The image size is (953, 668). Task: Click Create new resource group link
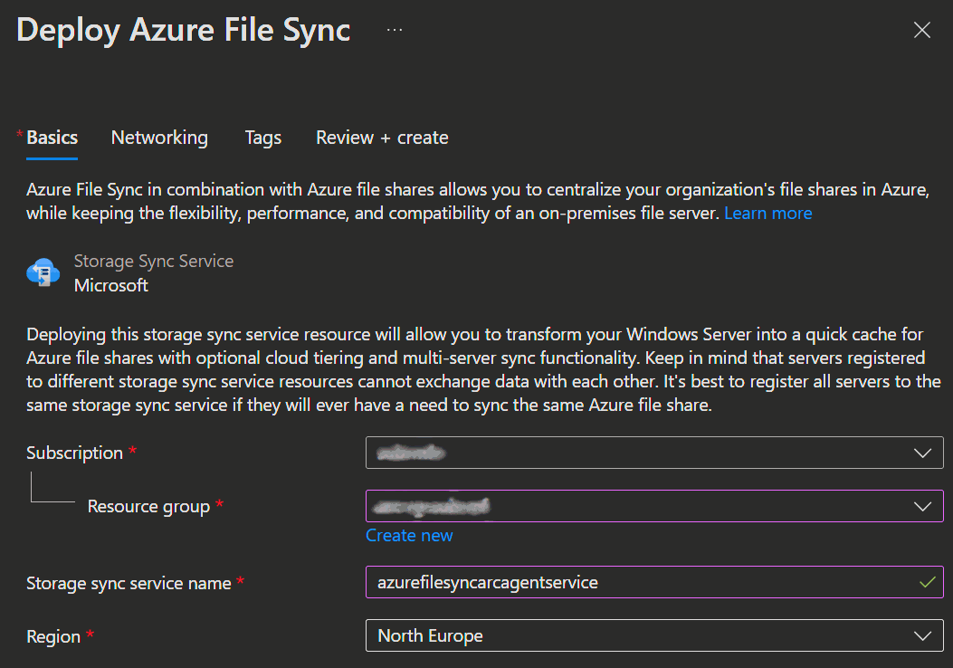point(409,536)
